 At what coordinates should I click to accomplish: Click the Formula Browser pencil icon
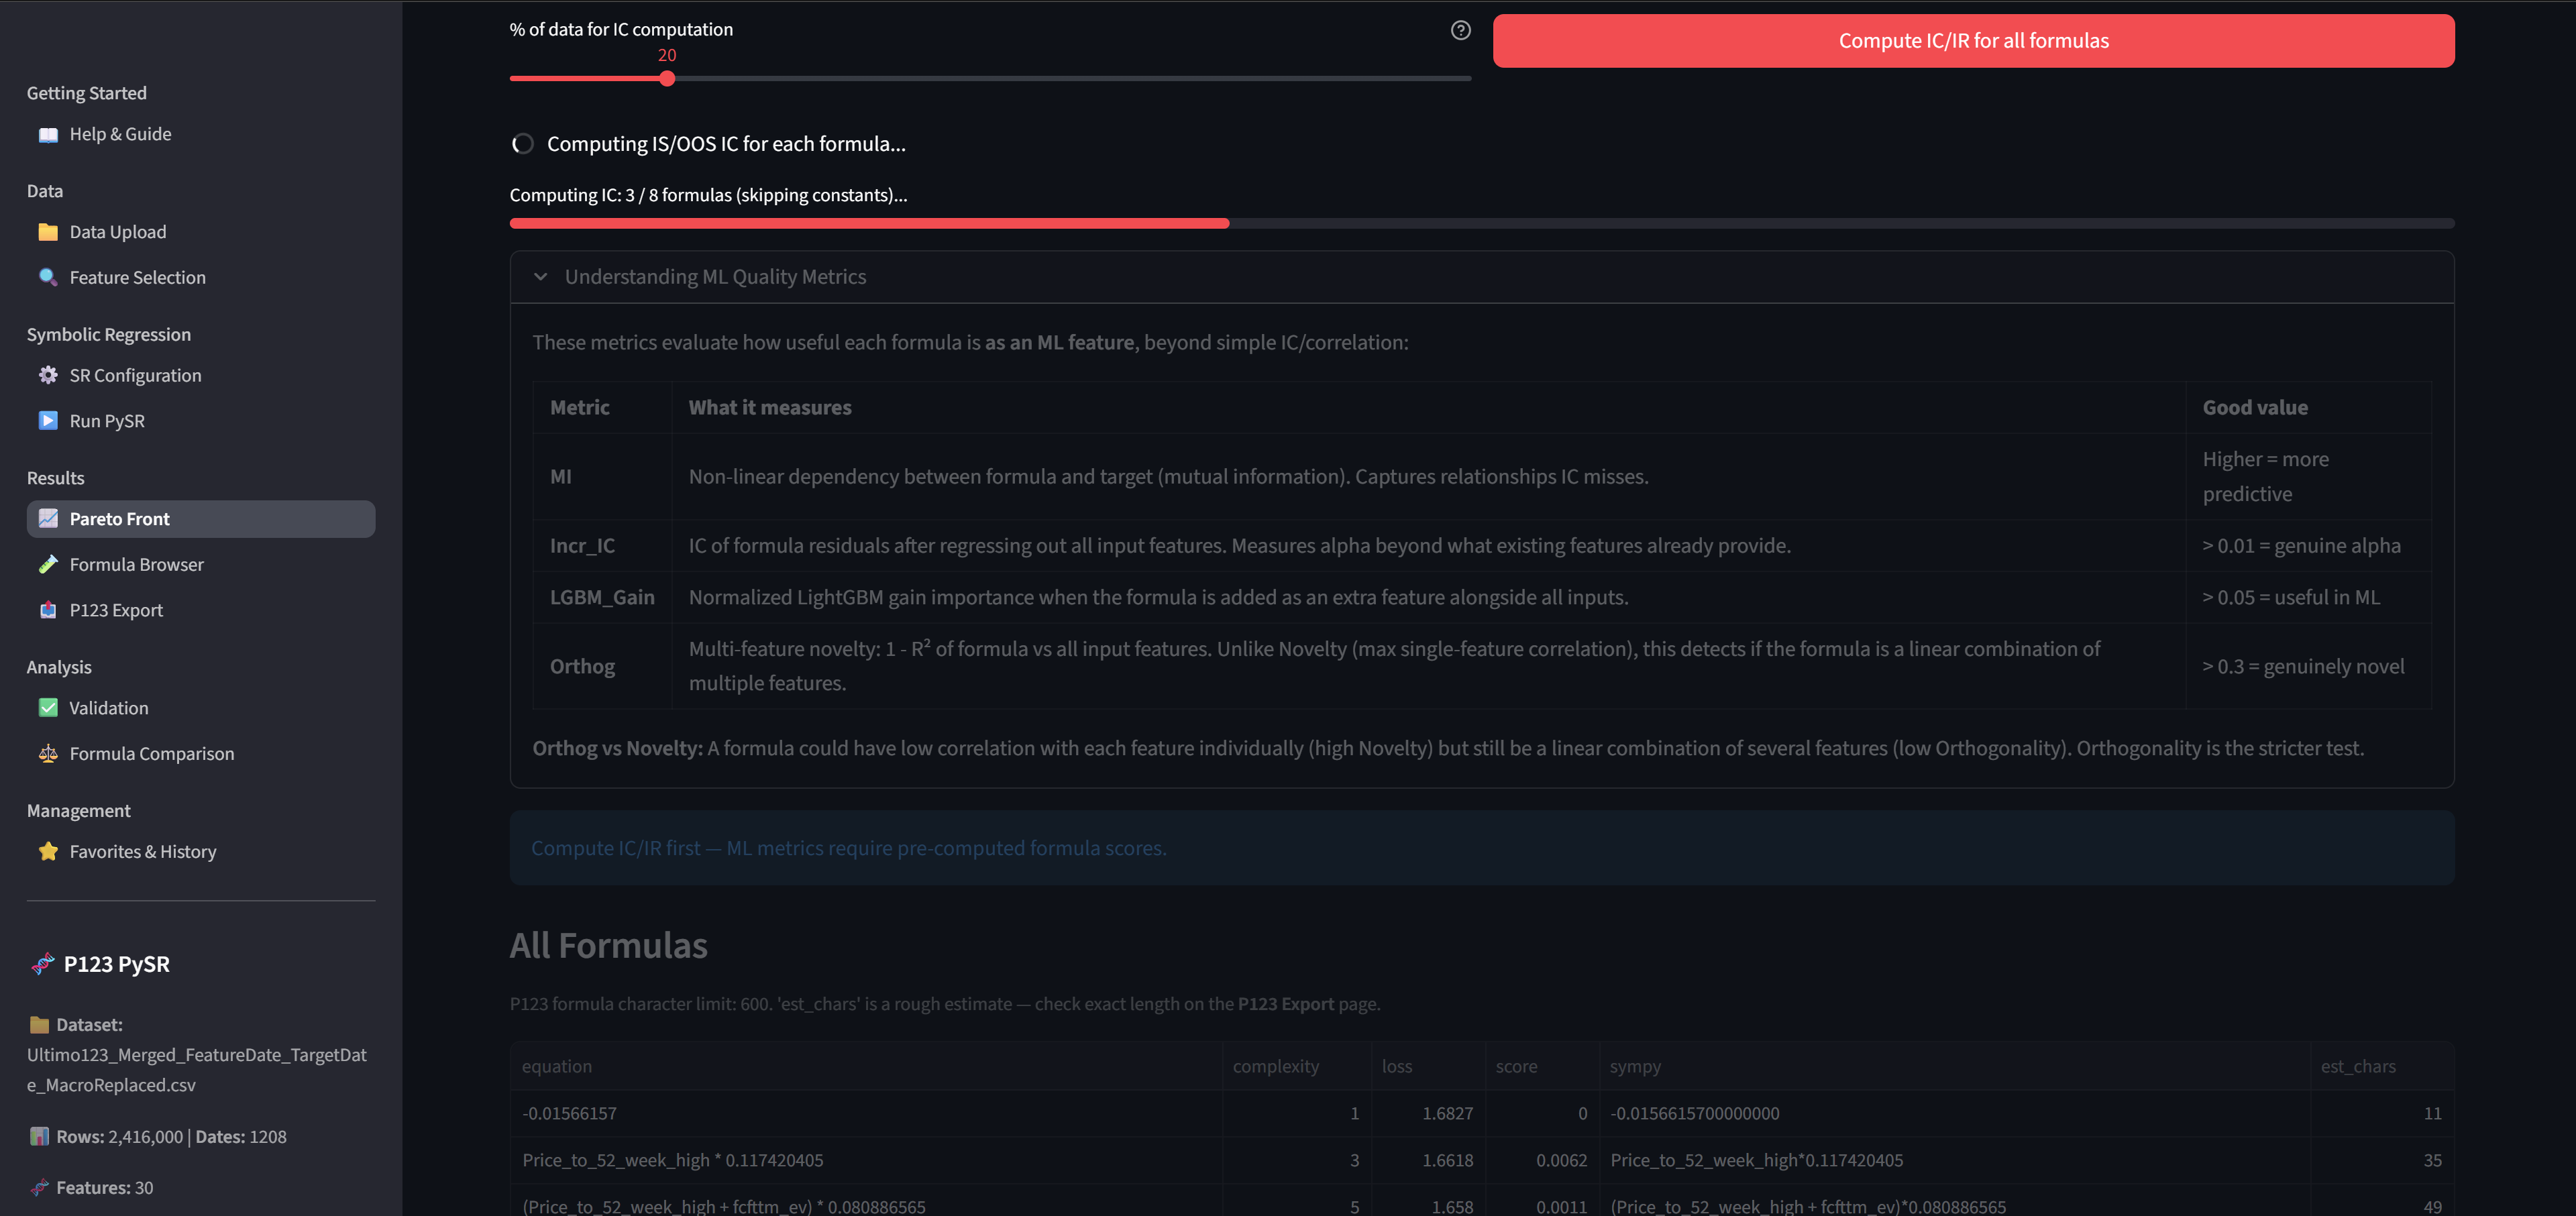[48, 565]
